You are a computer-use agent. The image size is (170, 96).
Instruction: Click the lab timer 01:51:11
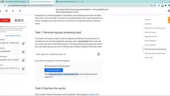(x=19, y=21)
